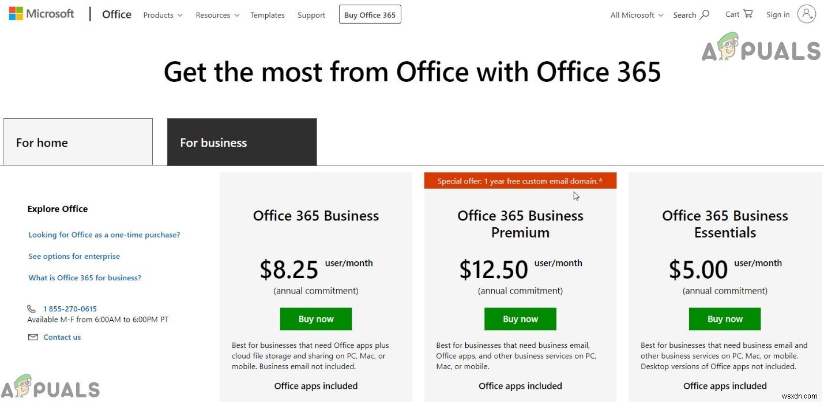Click the Sign in account icon
Viewport: 824px width, 402px height.
tap(807, 13)
